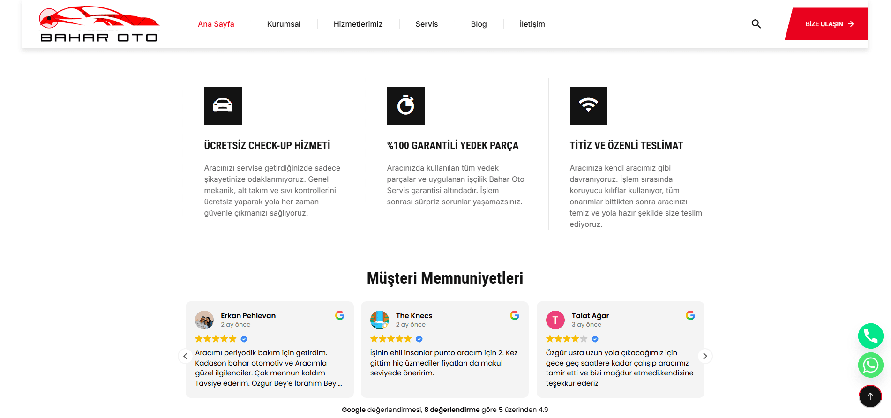Click the Google icon on Erkan Pehlevan's review
891x418 pixels.
click(340, 315)
